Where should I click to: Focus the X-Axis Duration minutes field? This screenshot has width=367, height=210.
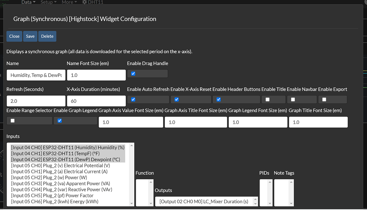pos(96,101)
